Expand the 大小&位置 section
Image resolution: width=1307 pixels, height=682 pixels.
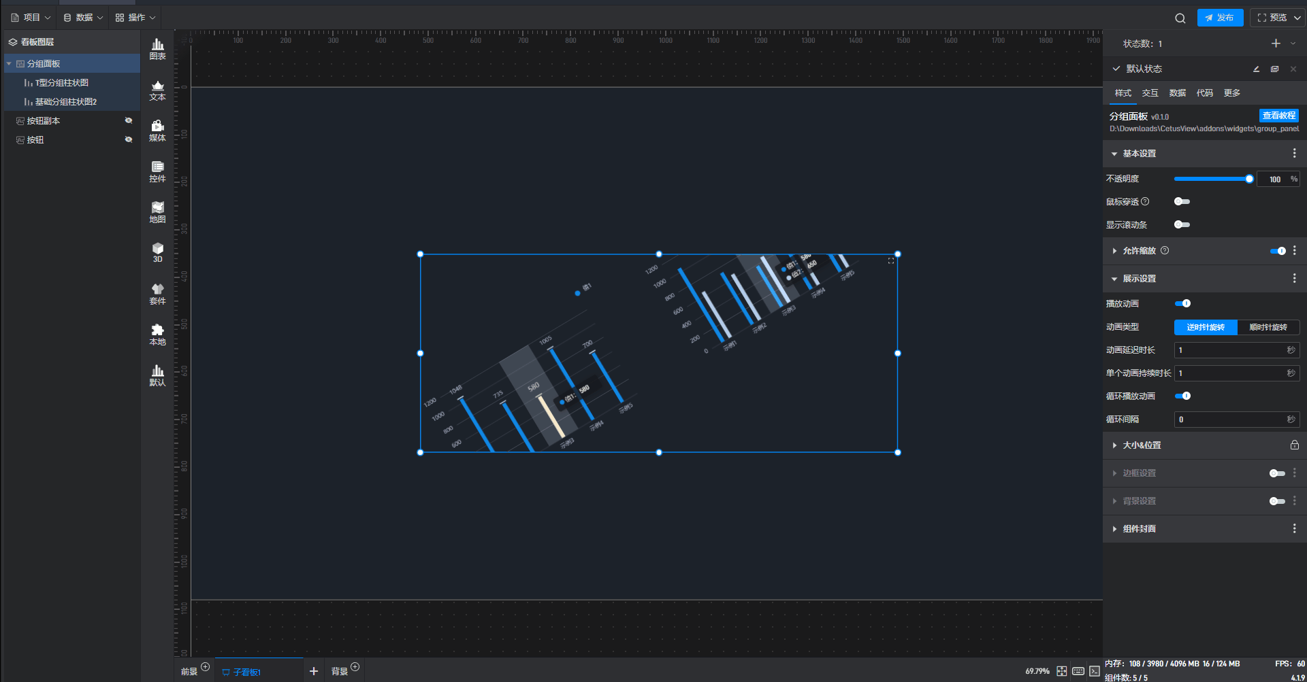point(1114,445)
